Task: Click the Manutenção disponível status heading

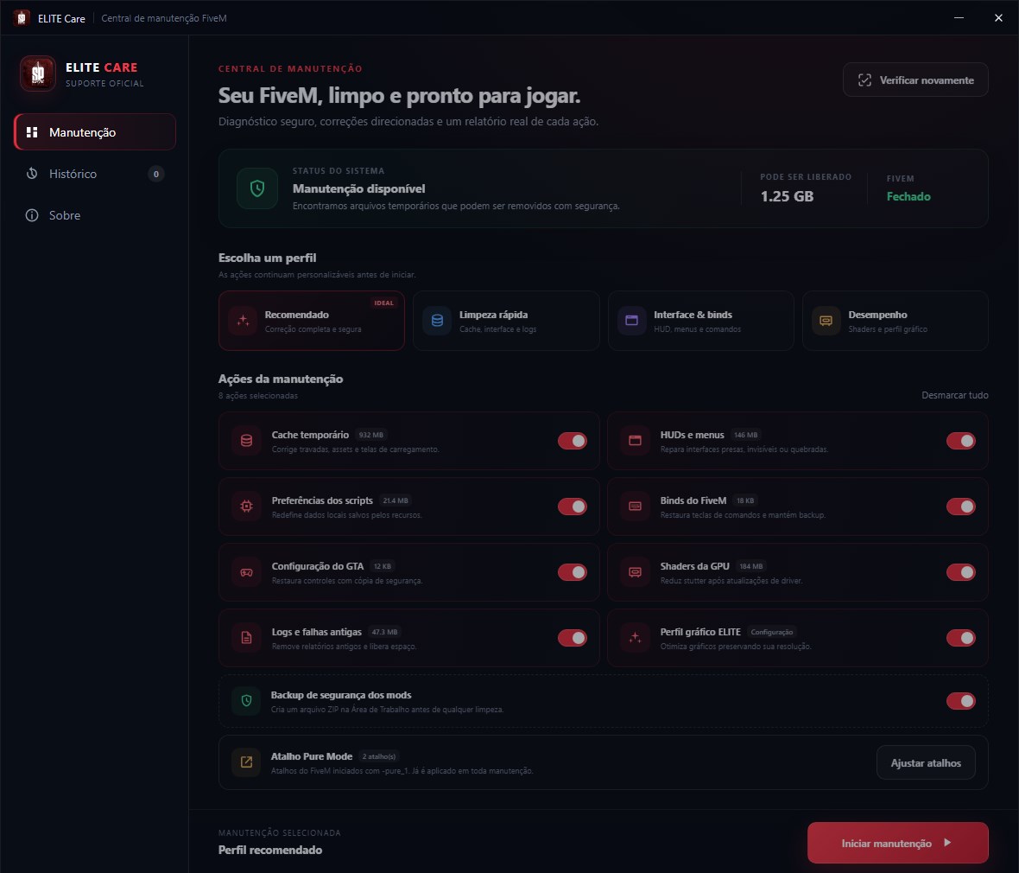Action: click(358, 188)
